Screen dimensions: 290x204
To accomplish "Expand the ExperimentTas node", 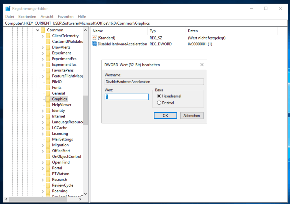I will click(43, 65).
